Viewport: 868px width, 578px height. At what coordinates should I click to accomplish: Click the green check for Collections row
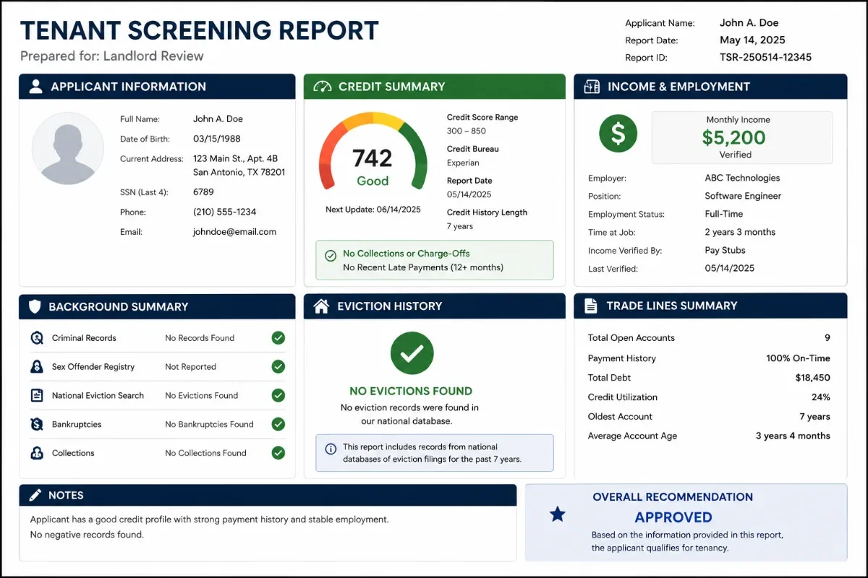(x=278, y=453)
